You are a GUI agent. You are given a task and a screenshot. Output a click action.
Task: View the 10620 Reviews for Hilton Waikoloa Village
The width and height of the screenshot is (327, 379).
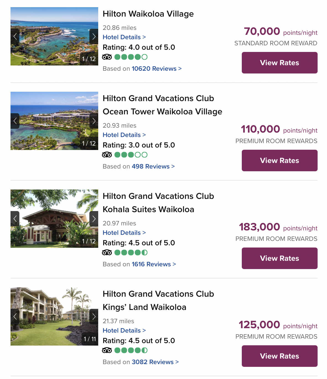point(154,69)
